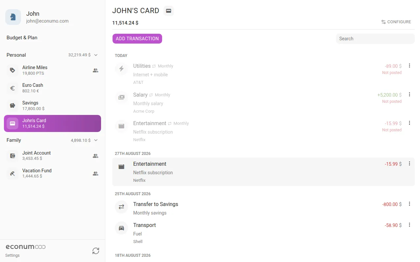Click the Transport car icon
This screenshot has width=420, height=262.
click(121, 228)
